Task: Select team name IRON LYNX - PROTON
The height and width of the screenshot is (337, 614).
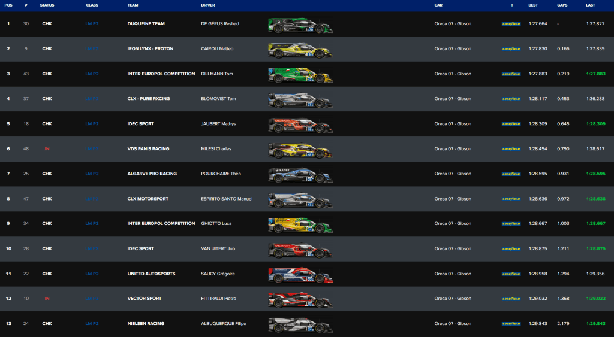Action: [151, 49]
